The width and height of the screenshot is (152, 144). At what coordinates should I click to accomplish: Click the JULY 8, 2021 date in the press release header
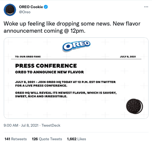[x=128, y=57]
